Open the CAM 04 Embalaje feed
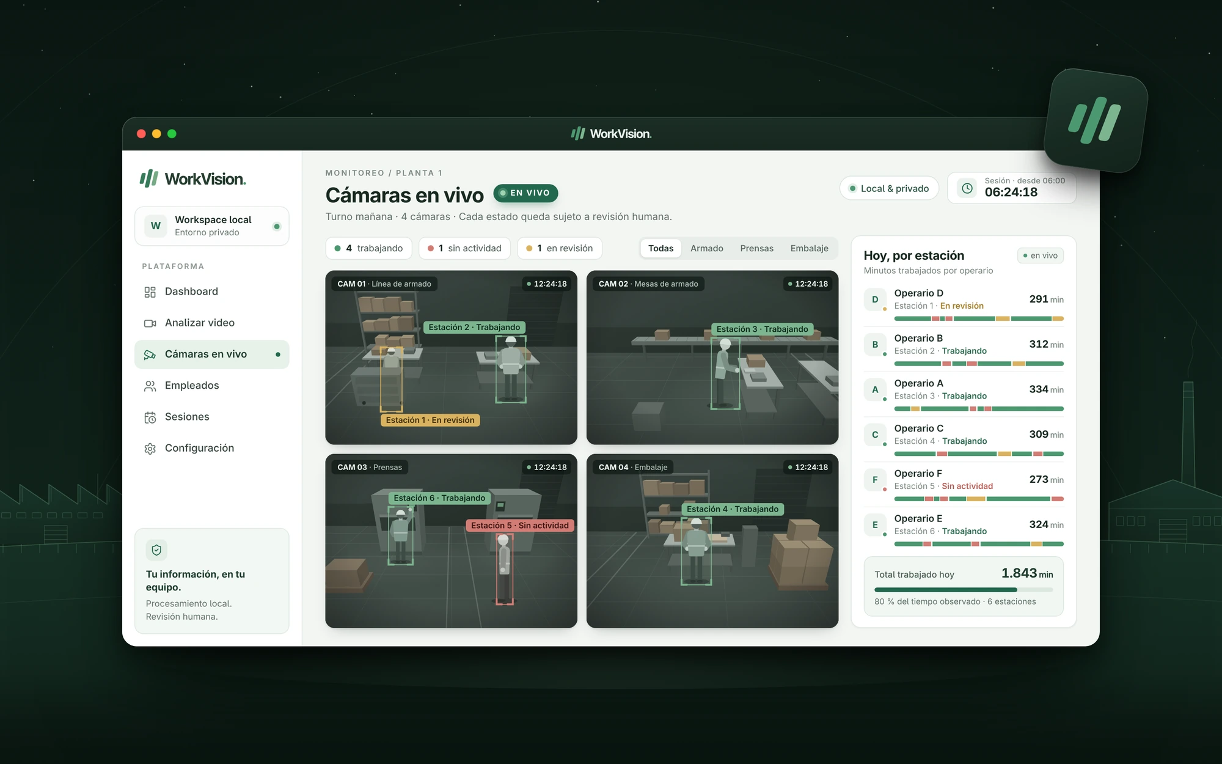The height and width of the screenshot is (764, 1222). point(712,541)
